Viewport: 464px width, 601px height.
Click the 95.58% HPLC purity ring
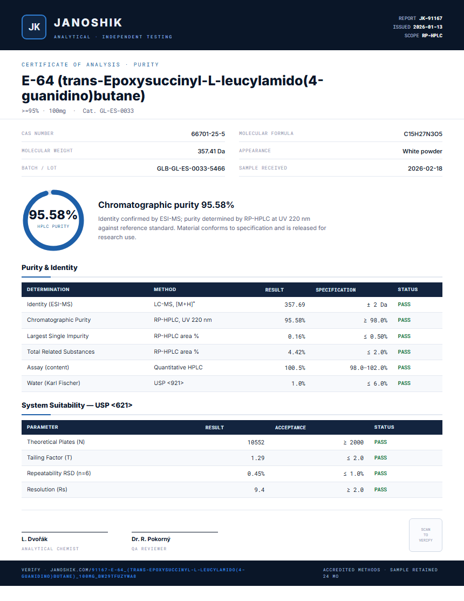click(53, 220)
